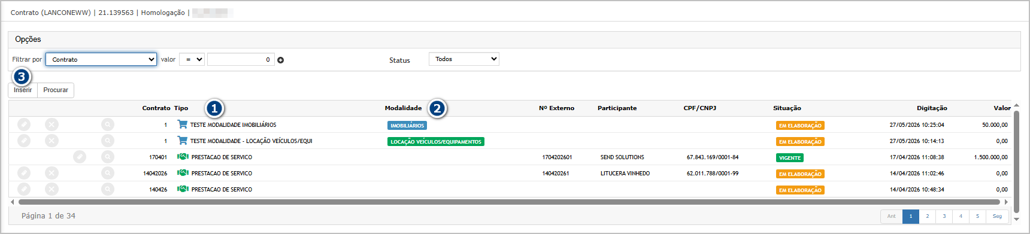Click the Procurar button
Viewport: 1030px width, 234px height.
(x=56, y=90)
